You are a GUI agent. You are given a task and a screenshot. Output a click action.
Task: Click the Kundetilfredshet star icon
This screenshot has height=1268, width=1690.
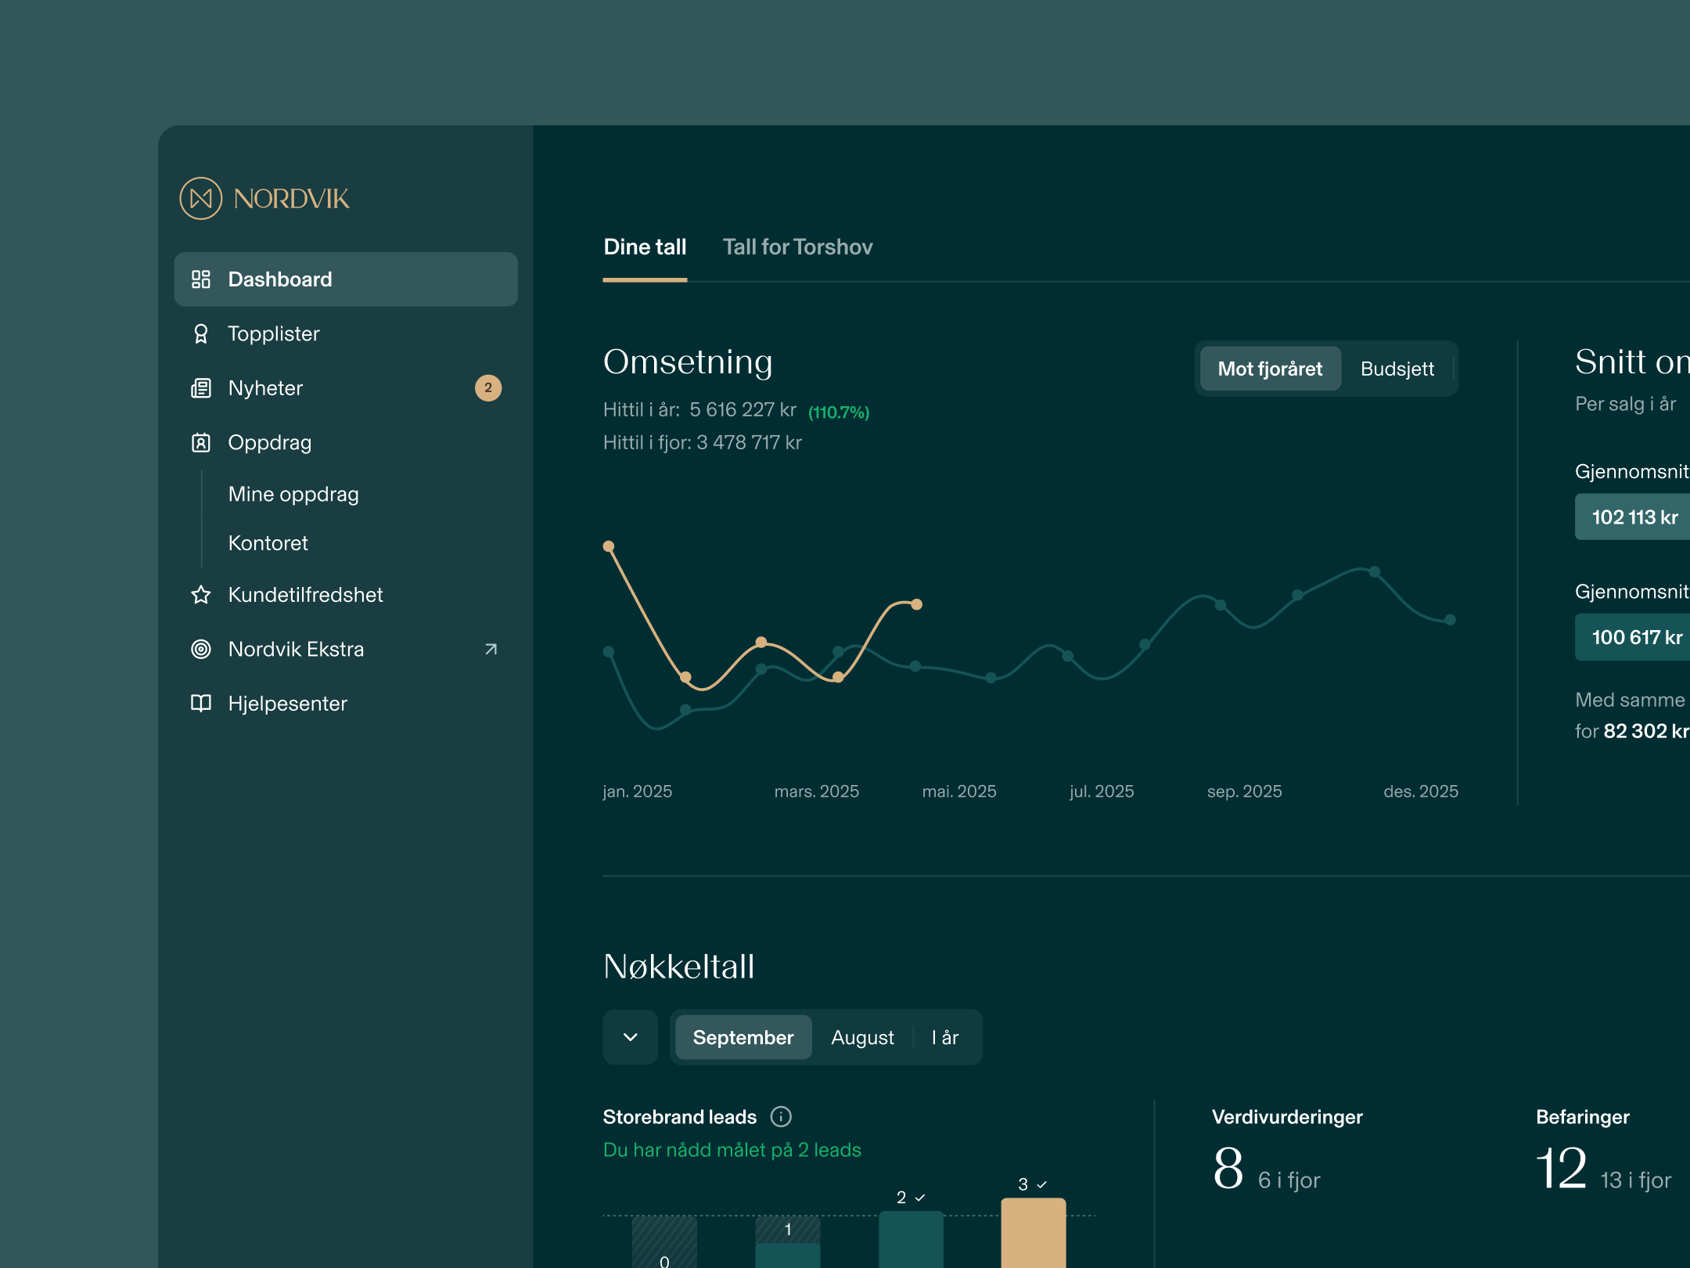(201, 595)
